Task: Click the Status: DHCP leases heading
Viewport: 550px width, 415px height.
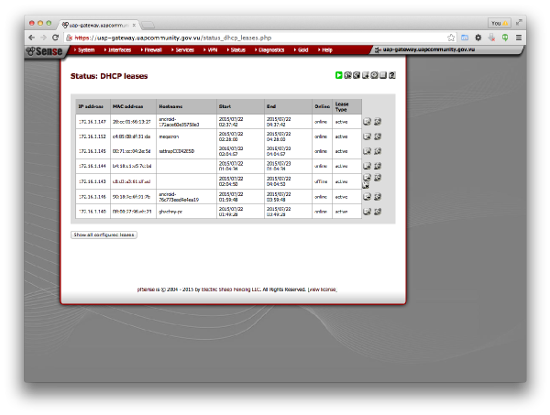Action: pyautogui.click(x=109, y=76)
